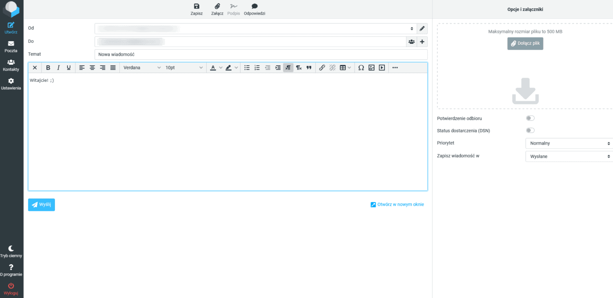Enable Status dostarczenia (DSN) toggle
Image resolution: width=613 pixels, height=298 pixels.
pyautogui.click(x=530, y=130)
